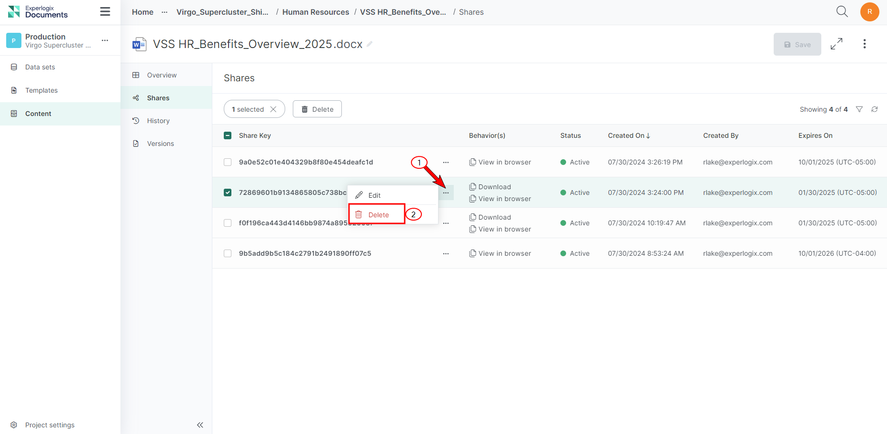
Task: Click the Expires On column header
Action: [x=815, y=135]
